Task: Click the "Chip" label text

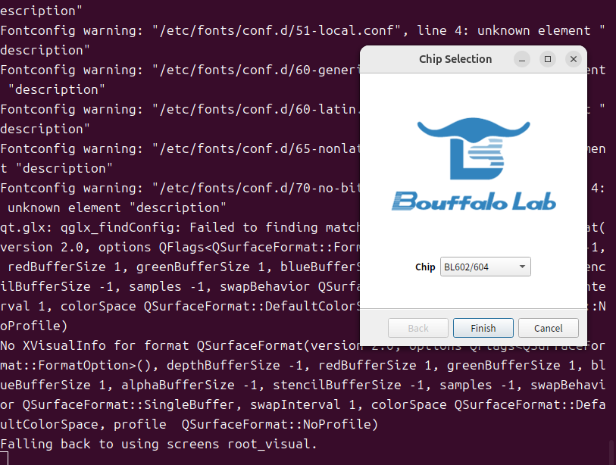Action: point(425,267)
